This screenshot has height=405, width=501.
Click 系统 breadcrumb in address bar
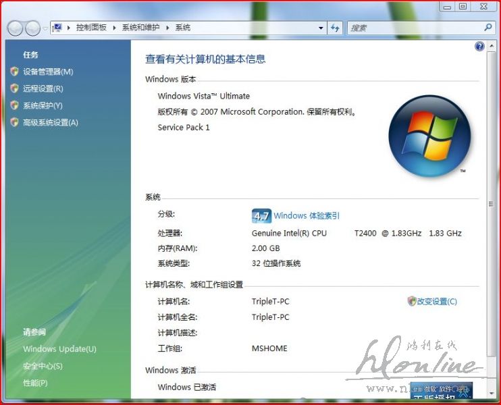click(x=183, y=28)
